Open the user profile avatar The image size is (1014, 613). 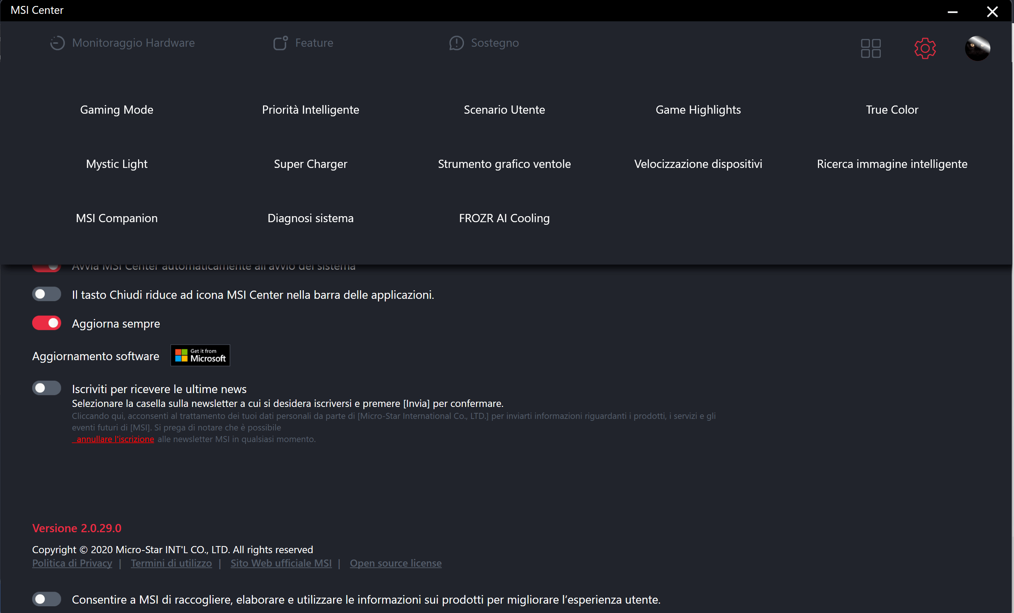977,49
